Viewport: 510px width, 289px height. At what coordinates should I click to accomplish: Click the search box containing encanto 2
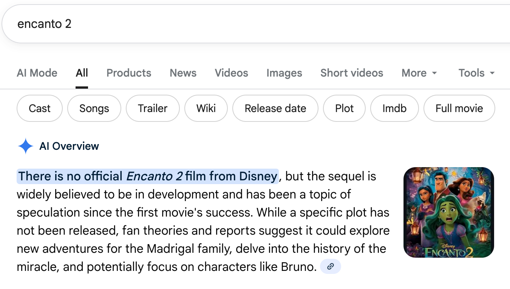(227, 24)
